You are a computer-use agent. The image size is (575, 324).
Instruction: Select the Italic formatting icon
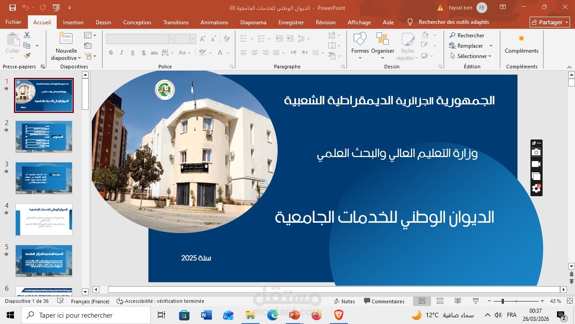(121, 53)
